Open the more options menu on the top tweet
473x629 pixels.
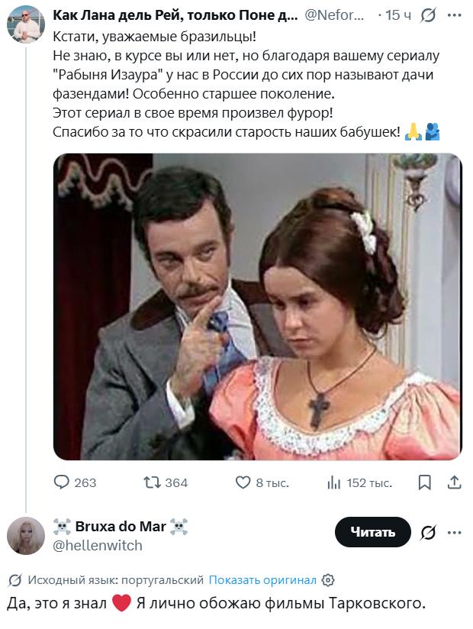pyautogui.click(x=455, y=15)
